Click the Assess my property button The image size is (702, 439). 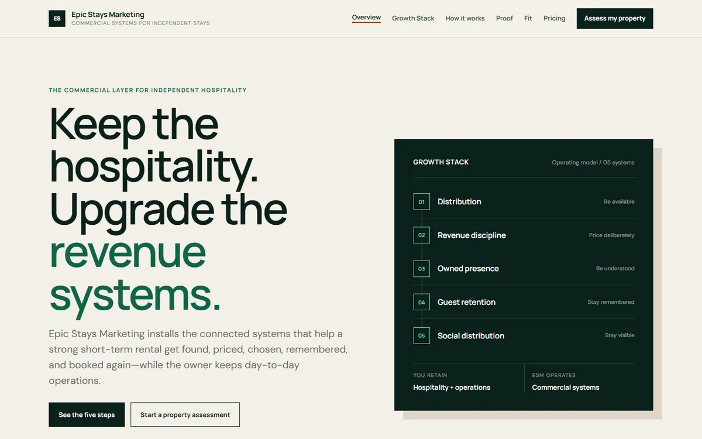tap(615, 18)
